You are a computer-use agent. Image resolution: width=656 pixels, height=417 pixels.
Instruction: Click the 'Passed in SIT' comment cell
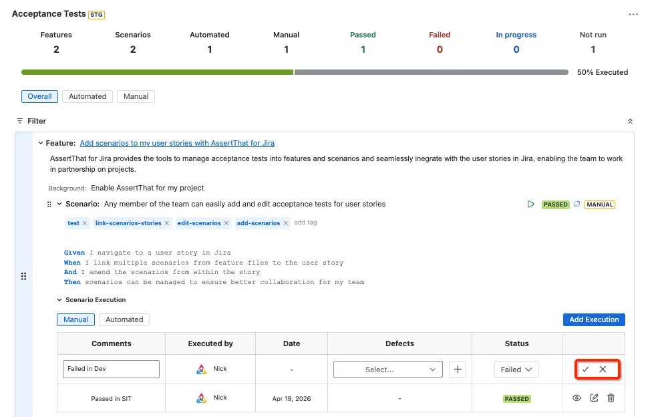pyautogui.click(x=112, y=398)
